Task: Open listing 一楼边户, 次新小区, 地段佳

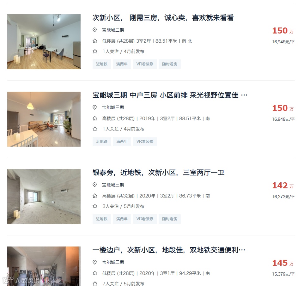Action: 169,250
